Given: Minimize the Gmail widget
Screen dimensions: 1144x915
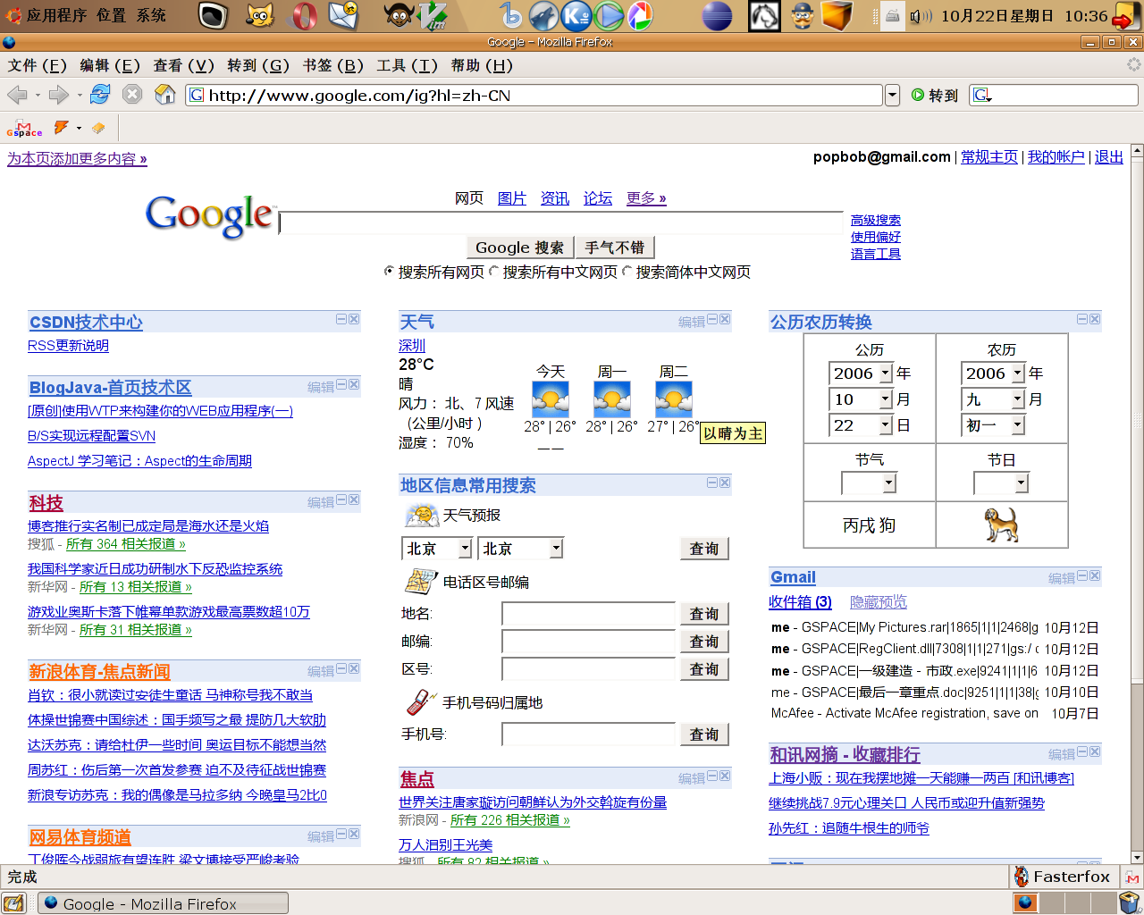Looking at the screenshot, I should coord(1082,575).
